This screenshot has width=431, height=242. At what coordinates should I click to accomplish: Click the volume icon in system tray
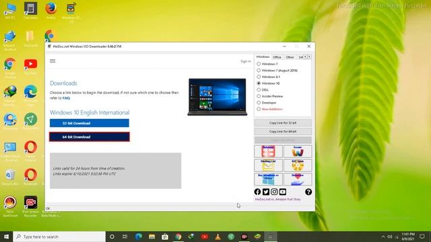click(390, 237)
